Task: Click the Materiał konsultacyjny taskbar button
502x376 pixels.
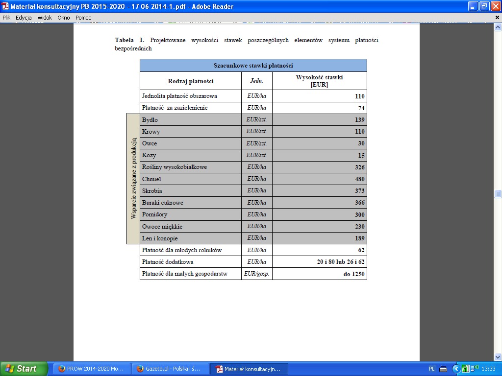Action: (249, 369)
